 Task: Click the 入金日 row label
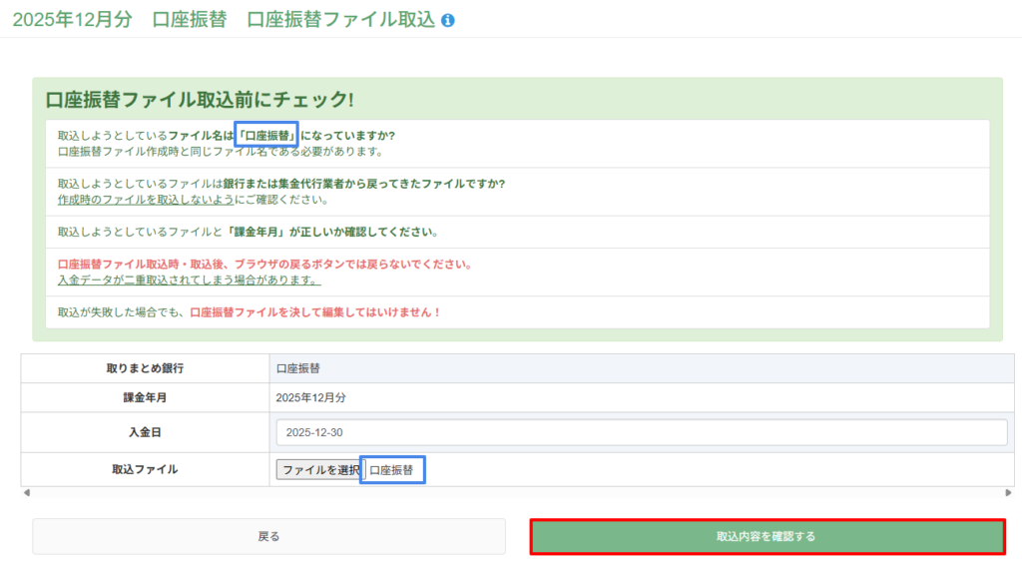click(x=145, y=432)
